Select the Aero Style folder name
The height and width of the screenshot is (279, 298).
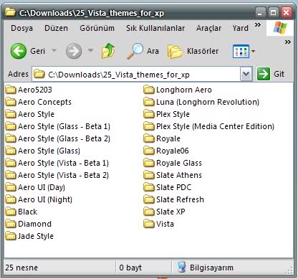pos(36,114)
